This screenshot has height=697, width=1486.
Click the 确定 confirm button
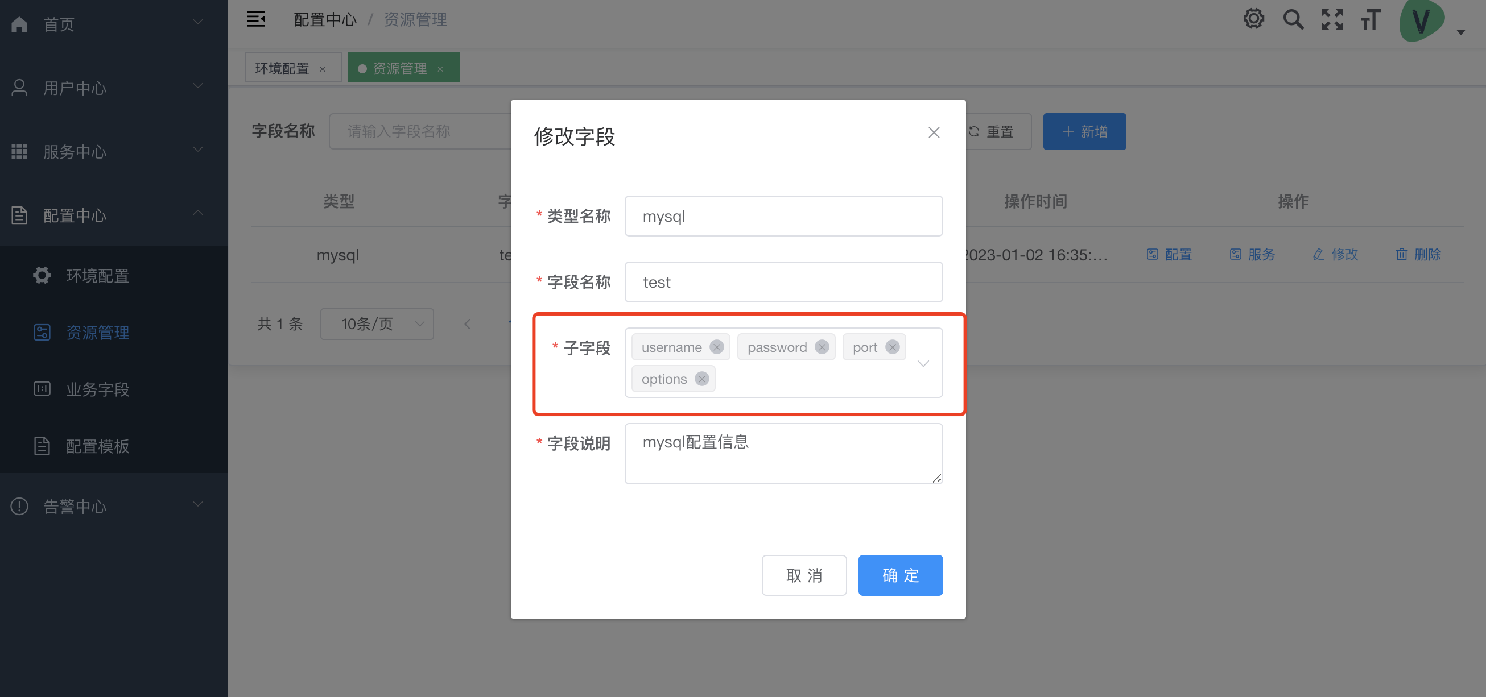[x=900, y=575]
